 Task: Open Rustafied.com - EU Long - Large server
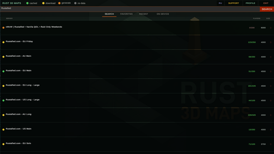pyautogui.click(x=22, y=85)
